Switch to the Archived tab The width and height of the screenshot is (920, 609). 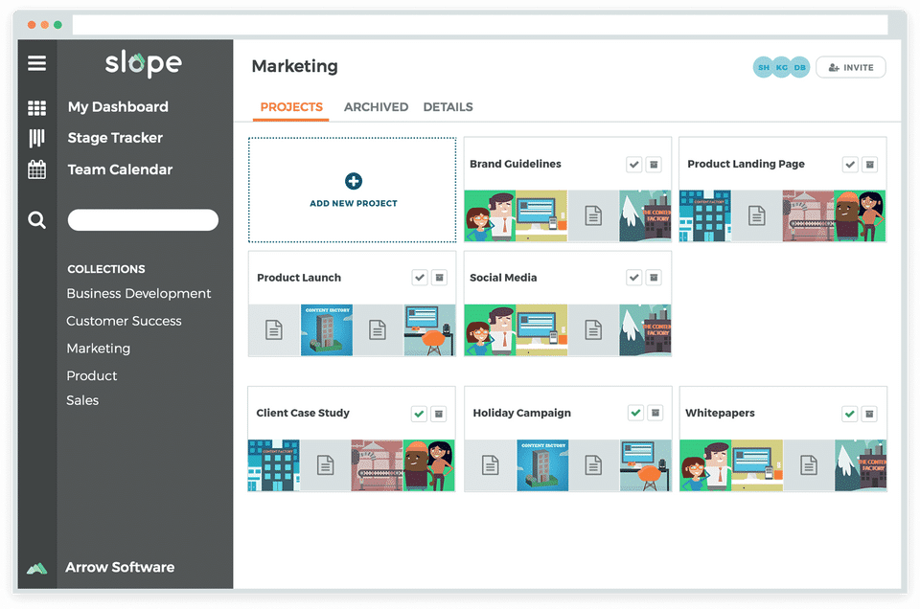coord(376,107)
